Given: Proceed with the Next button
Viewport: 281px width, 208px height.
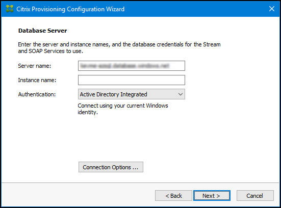Looking at the screenshot, I should 212,195.
